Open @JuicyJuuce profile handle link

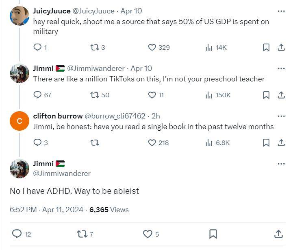click(x=93, y=11)
